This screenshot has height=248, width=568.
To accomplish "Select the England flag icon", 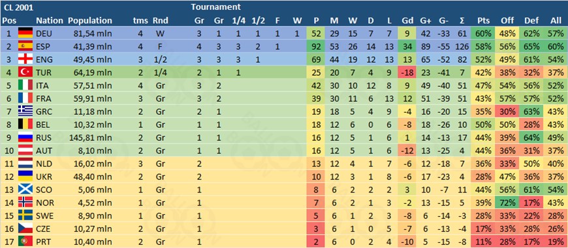I will click(x=25, y=60).
